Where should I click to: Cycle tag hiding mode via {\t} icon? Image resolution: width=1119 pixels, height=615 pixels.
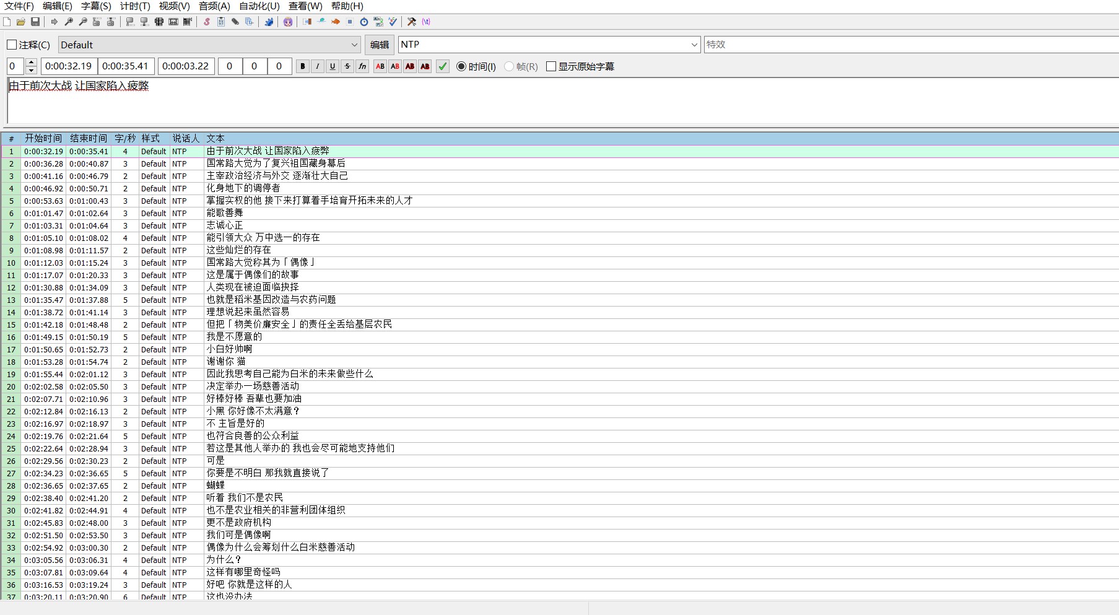[x=426, y=22]
